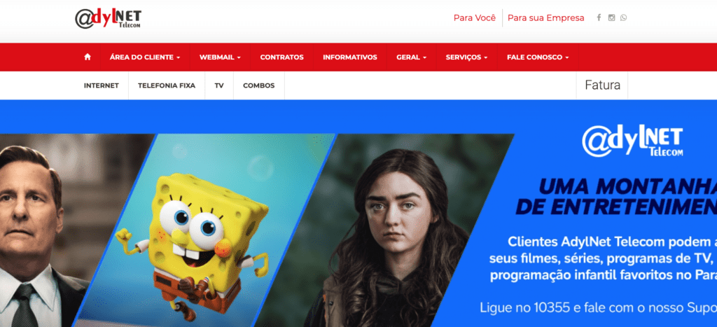Image resolution: width=717 pixels, height=327 pixels.
Task: Open the Geral dropdown menu
Action: click(x=412, y=57)
